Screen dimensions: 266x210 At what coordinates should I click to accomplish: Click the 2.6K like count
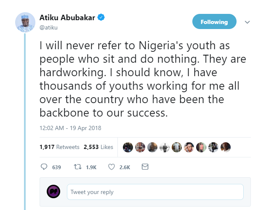pyautogui.click(x=125, y=167)
